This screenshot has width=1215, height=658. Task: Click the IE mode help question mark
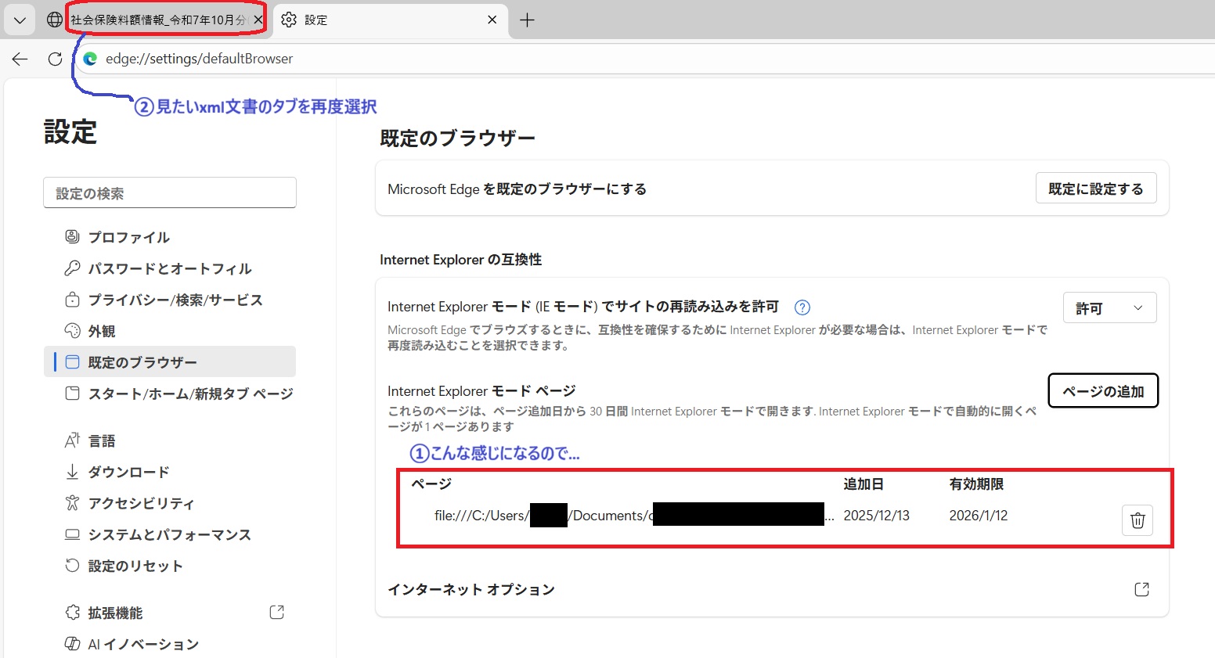coord(802,307)
